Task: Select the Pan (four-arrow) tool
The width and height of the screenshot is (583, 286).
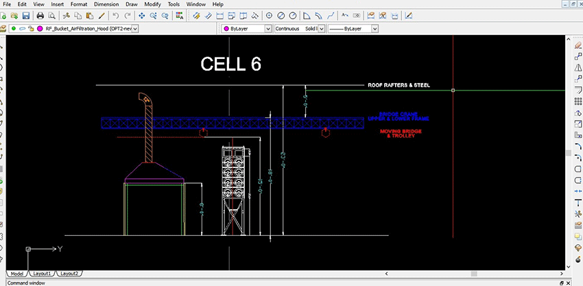Action: [142, 15]
